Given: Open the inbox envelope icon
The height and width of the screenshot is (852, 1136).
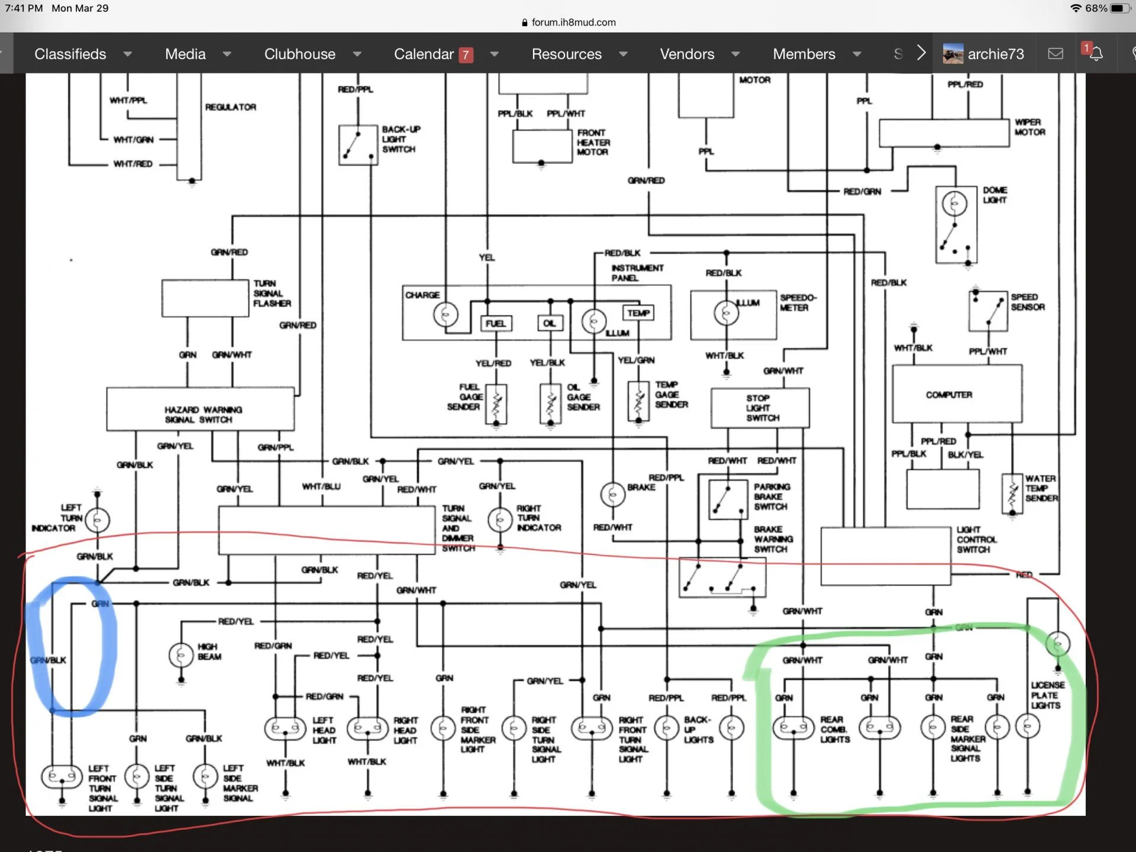Looking at the screenshot, I should coord(1055,54).
